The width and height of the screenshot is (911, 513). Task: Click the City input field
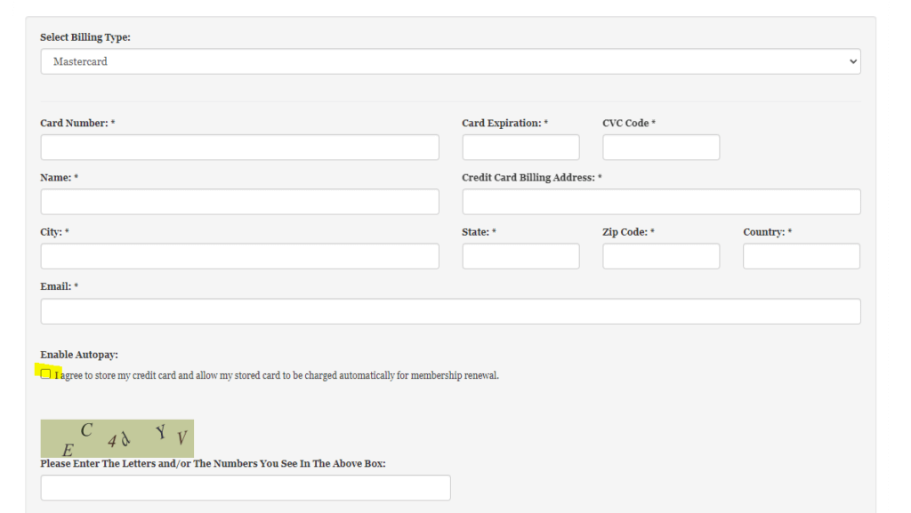(239, 256)
